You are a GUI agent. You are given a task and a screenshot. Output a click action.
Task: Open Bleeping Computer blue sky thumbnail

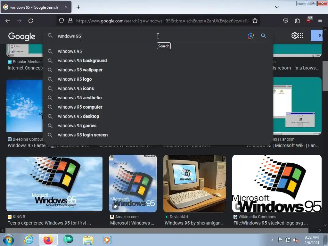tap(24, 106)
